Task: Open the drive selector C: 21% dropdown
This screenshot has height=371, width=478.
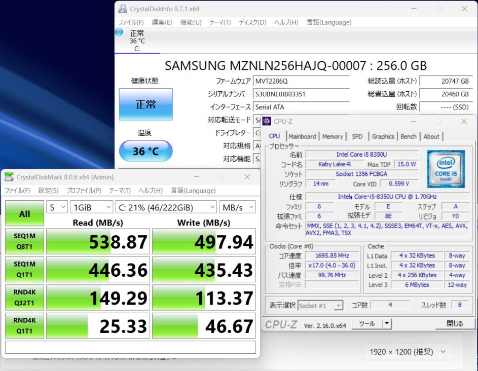Action: point(166,207)
